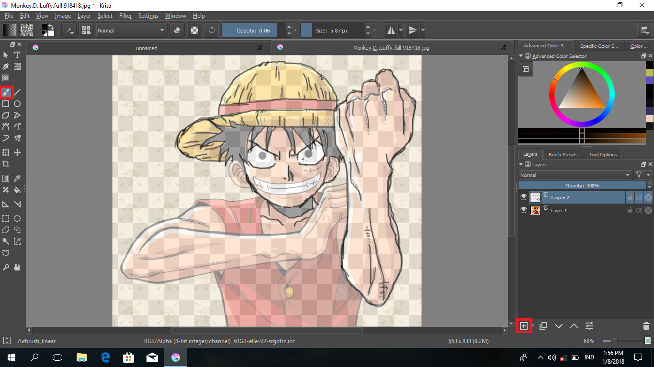Open layer blending mode dropdown in Layers

tap(575, 175)
